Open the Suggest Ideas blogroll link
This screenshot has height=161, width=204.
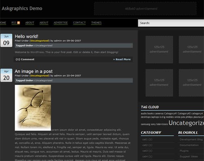[x=188, y=157]
